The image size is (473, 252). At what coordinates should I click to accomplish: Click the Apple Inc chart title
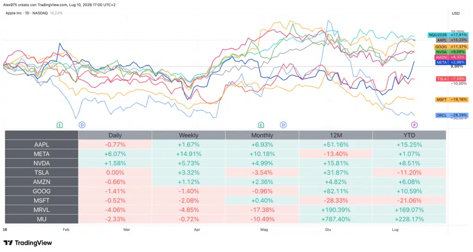tap(26, 13)
